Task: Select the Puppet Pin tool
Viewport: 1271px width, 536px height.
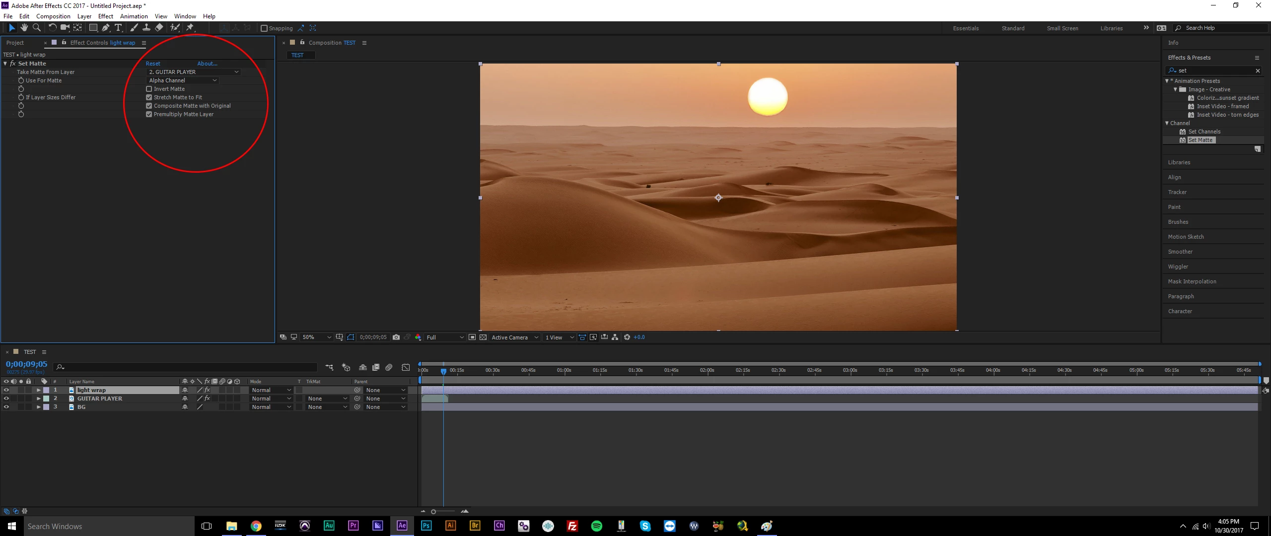Action: click(x=190, y=28)
